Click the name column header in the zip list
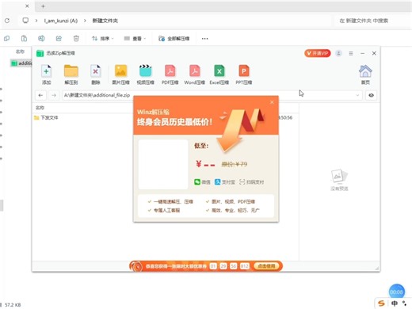This screenshot has height=309, width=412. (x=40, y=108)
